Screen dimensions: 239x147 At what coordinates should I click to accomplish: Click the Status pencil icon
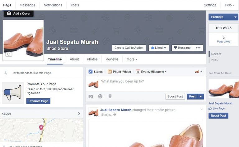91,72
